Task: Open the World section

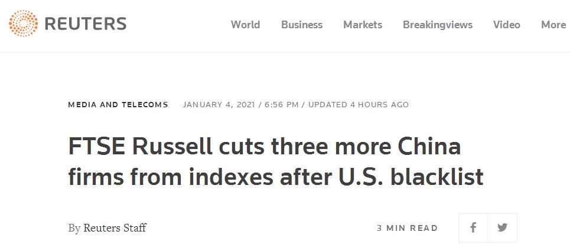Action: tap(245, 25)
